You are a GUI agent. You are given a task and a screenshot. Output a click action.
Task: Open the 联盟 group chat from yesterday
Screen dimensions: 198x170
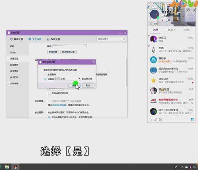click(x=171, y=91)
